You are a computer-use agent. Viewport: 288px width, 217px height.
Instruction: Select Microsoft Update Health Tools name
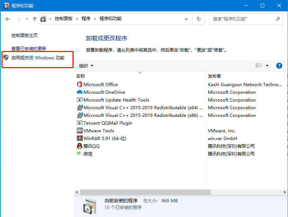pos(116,100)
